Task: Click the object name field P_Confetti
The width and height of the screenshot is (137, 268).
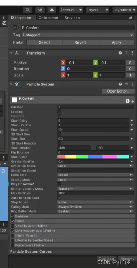Action: [78, 28]
